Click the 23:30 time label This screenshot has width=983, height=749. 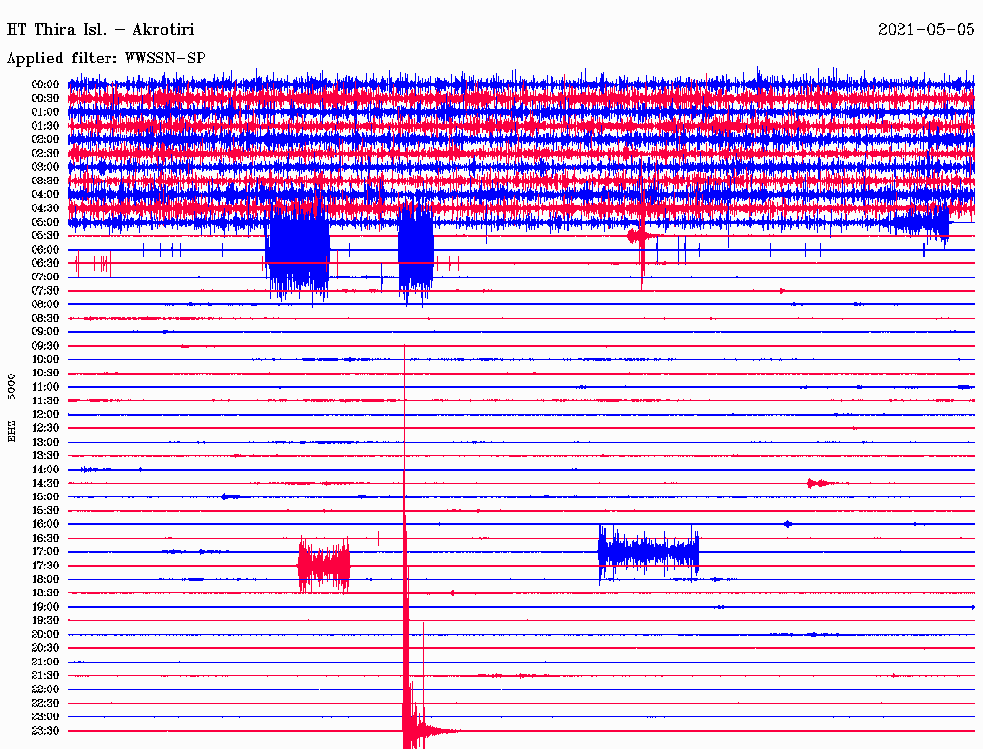[45, 731]
